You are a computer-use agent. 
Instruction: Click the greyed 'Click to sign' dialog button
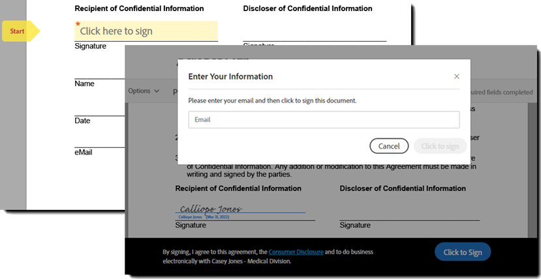[x=440, y=146]
